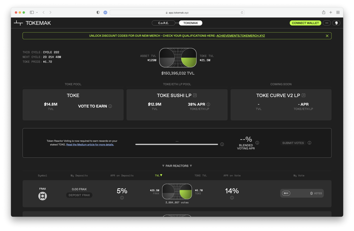Image resolution: width=354 pixels, height=231 pixels.
Task: Open the Safari sidebar toggle
Action: click(x=32, y=12)
